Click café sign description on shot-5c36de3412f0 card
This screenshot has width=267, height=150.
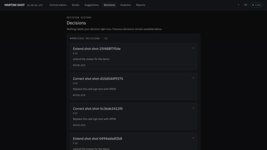(94, 119)
